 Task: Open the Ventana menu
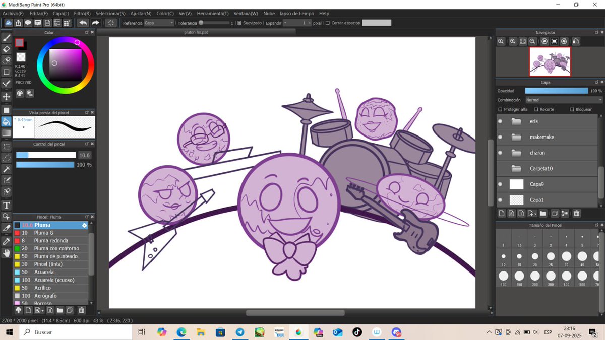click(245, 13)
